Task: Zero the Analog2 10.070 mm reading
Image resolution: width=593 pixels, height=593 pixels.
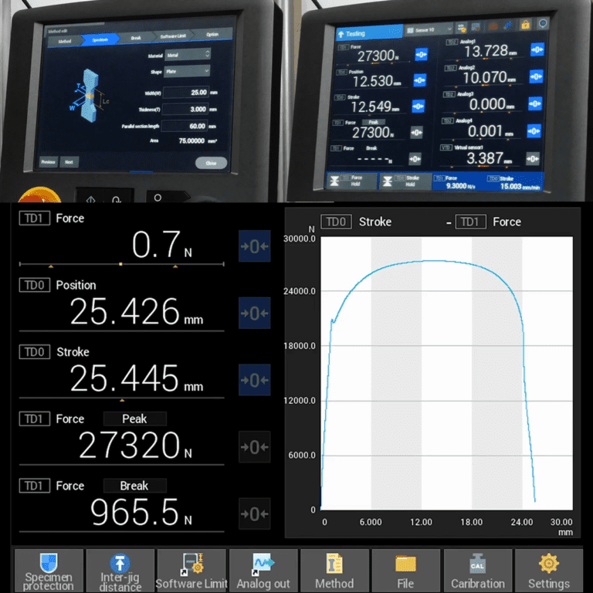Action: 536,76
